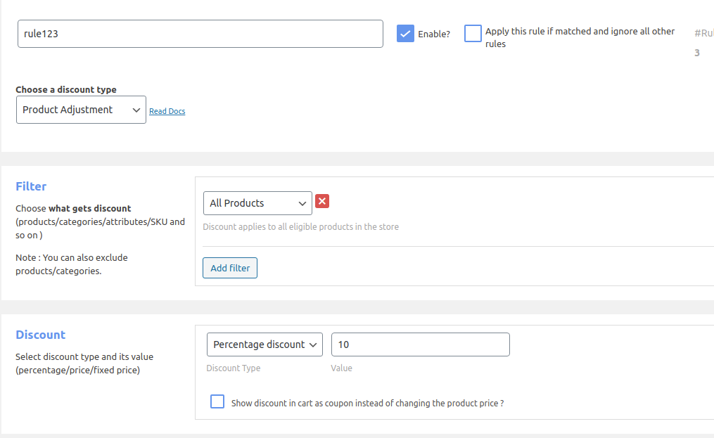The height and width of the screenshot is (438, 714).
Task: Toggle the Enable? checkbox
Action: coord(405,34)
